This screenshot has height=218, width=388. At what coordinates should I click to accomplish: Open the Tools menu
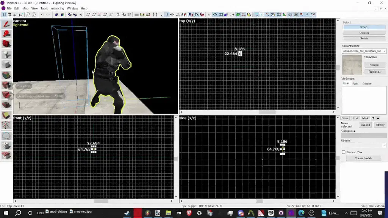(44, 8)
